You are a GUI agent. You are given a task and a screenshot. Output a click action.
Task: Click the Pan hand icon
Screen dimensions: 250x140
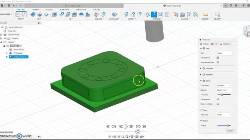(119, 136)
